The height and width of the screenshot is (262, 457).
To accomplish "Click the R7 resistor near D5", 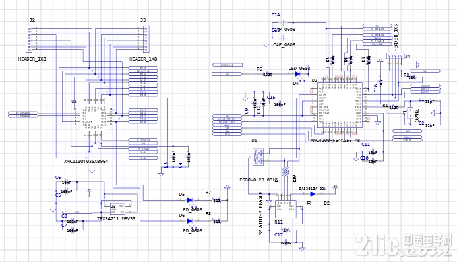I will (x=216, y=200).
